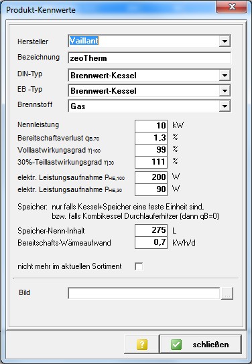Click the 'kWh/d' unit label
The image size is (252, 364).
click(184, 243)
